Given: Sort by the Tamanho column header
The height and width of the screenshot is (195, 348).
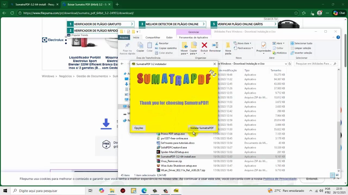Looking at the screenshot, I should tap(276, 70).
